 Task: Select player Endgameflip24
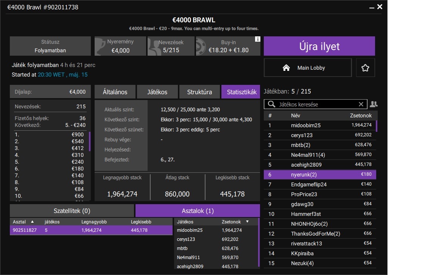[320, 184]
